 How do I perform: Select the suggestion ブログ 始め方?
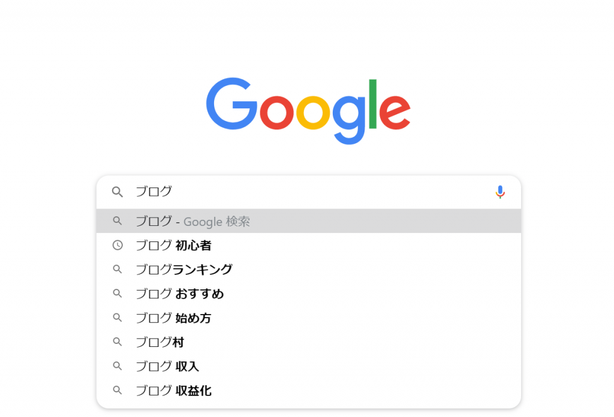click(174, 318)
